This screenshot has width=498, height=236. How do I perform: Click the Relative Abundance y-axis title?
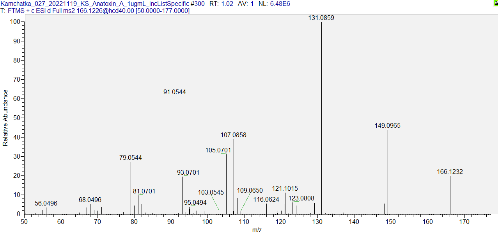(x=5, y=118)
